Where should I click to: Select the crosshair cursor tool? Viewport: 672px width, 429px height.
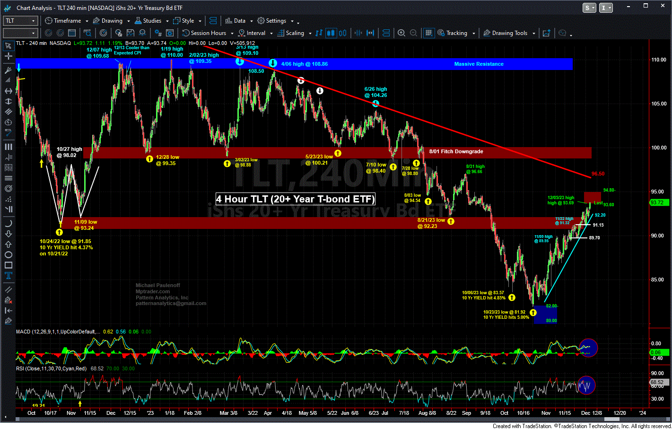(8, 56)
